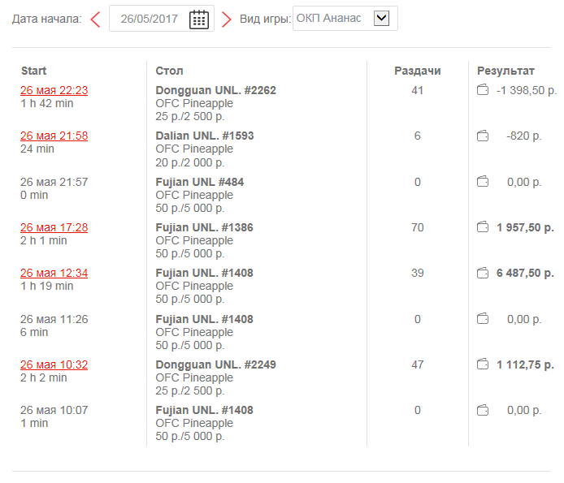Click wallet icon for Fujian #484 result
Screen dimensions: 564x483
pyautogui.click(x=482, y=182)
